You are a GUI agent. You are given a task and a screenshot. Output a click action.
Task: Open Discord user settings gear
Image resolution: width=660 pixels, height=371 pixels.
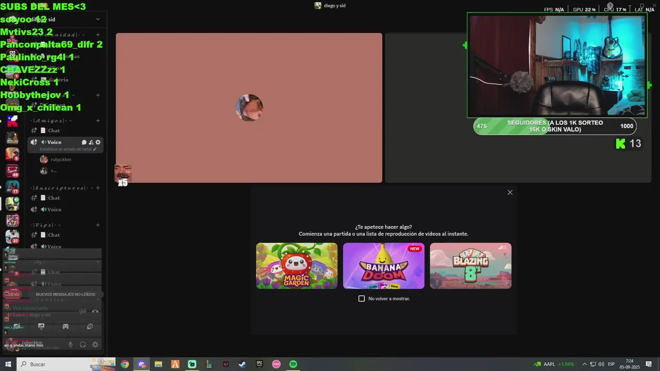[95, 345]
